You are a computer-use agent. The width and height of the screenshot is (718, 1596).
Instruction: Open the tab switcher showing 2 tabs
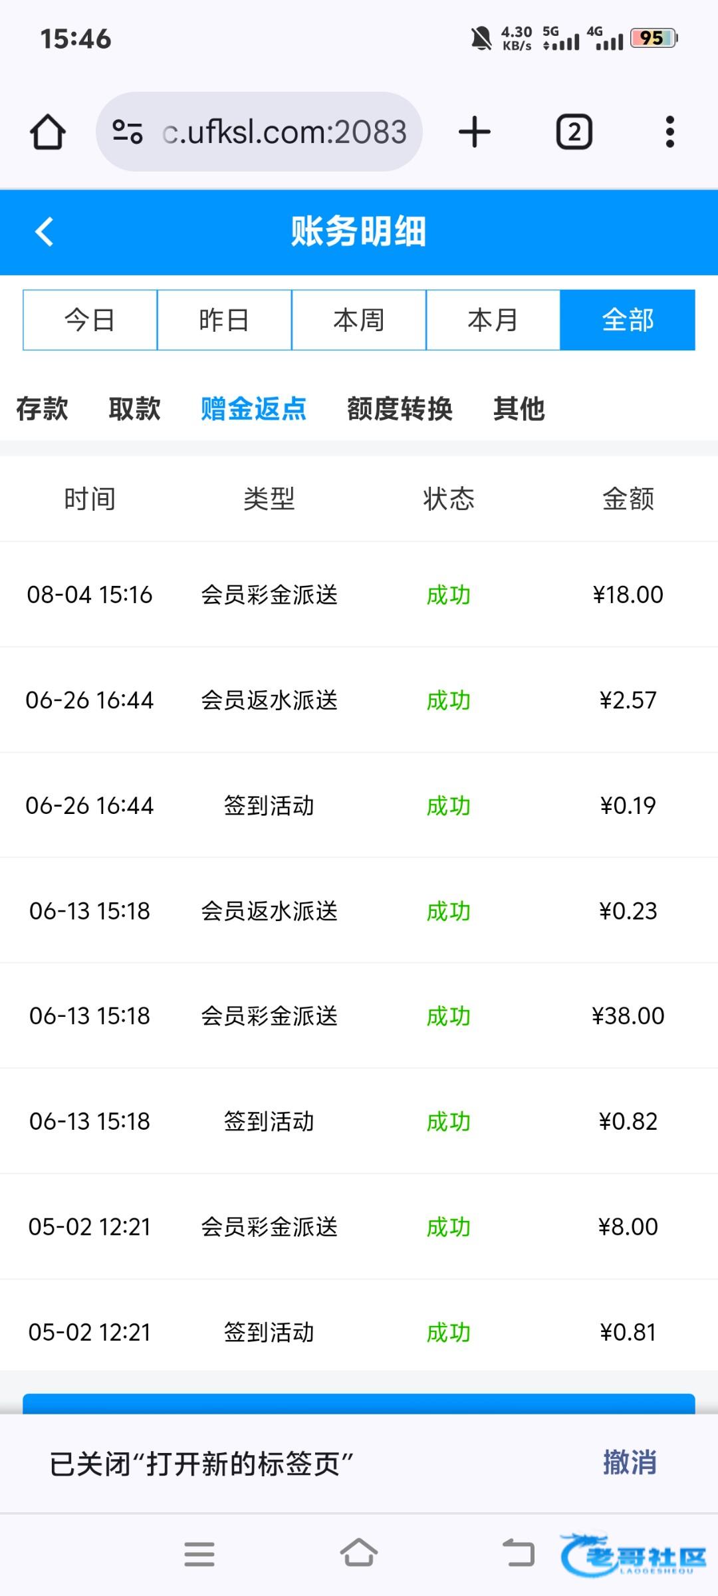click(x=574, y=132)
